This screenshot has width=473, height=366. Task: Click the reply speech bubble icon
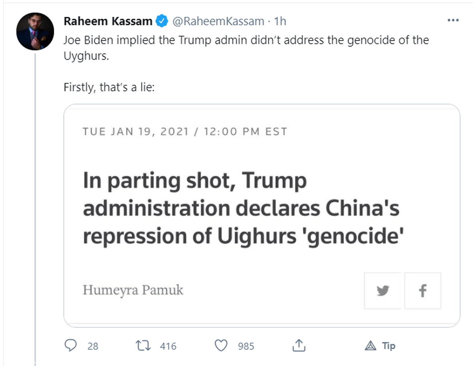(70, 345)
